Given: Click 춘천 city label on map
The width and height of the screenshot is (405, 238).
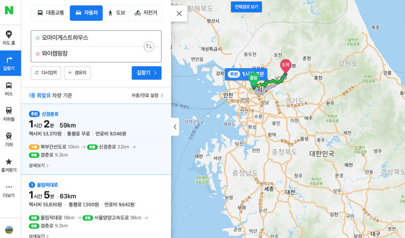Looking at the screenshot, I should (307, 58).
